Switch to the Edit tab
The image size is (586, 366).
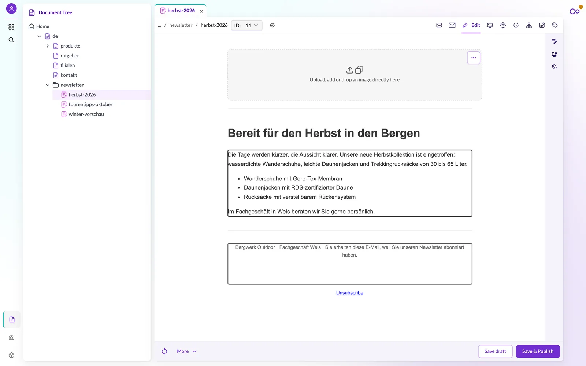tap(471, 25)
